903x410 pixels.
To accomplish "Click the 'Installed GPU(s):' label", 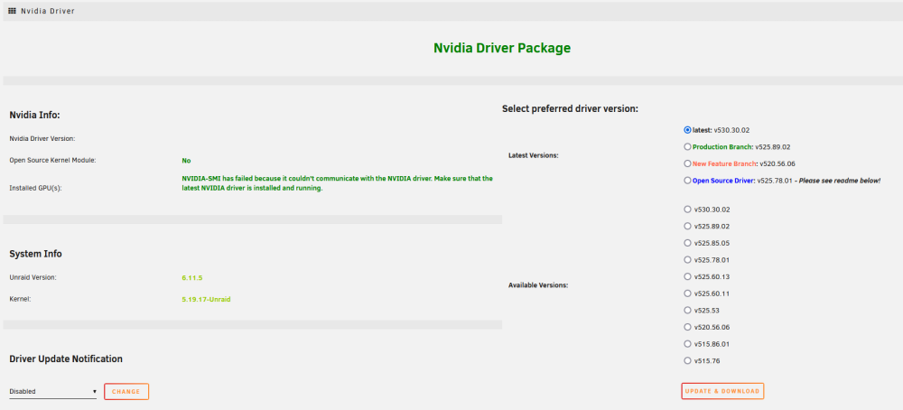I will point(35,188).
